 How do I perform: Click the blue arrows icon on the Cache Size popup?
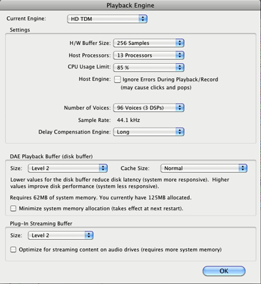click(243, 168)
